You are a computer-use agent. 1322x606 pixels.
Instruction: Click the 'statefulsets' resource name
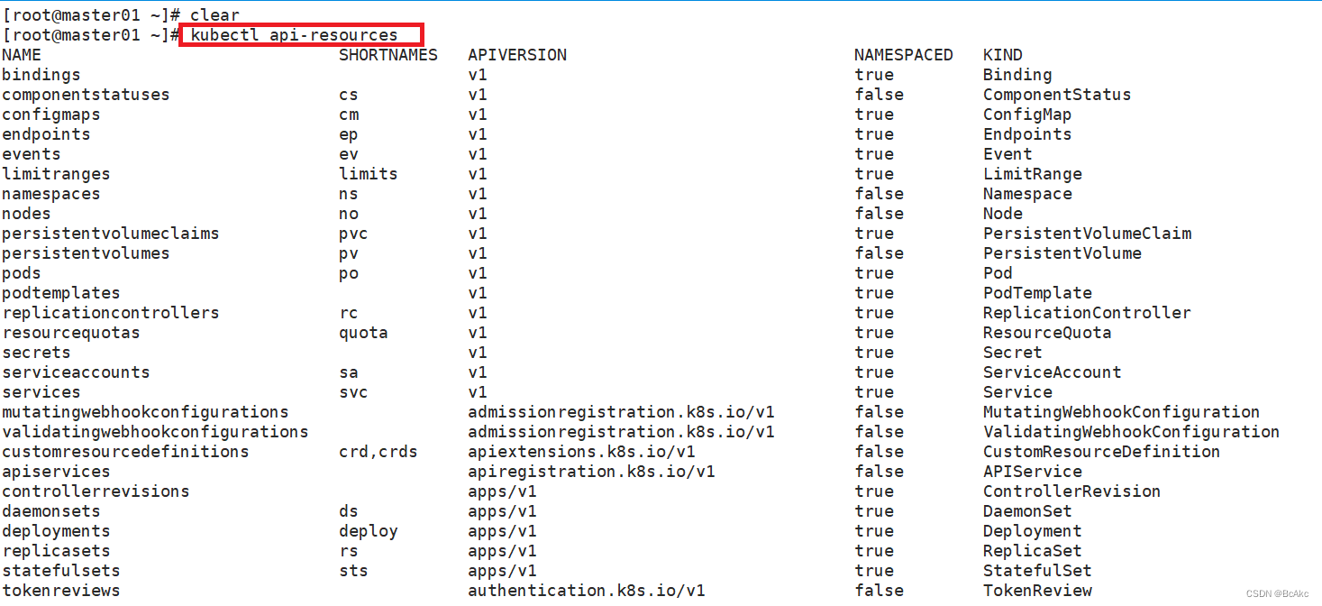(61, 571)
